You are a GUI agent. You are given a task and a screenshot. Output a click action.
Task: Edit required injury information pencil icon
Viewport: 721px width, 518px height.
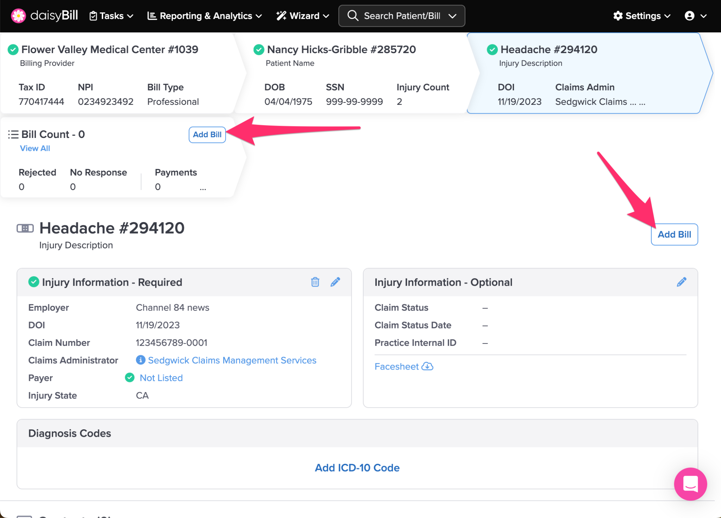[x=335, y=282]
